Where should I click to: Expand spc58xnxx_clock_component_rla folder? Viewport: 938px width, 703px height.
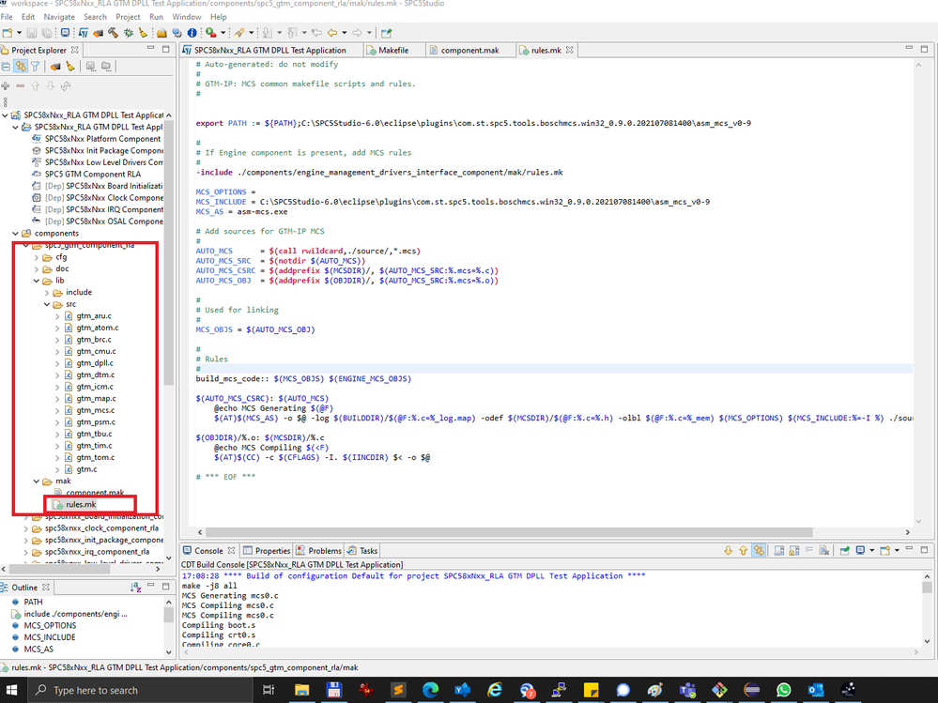(x=25, y=528)
